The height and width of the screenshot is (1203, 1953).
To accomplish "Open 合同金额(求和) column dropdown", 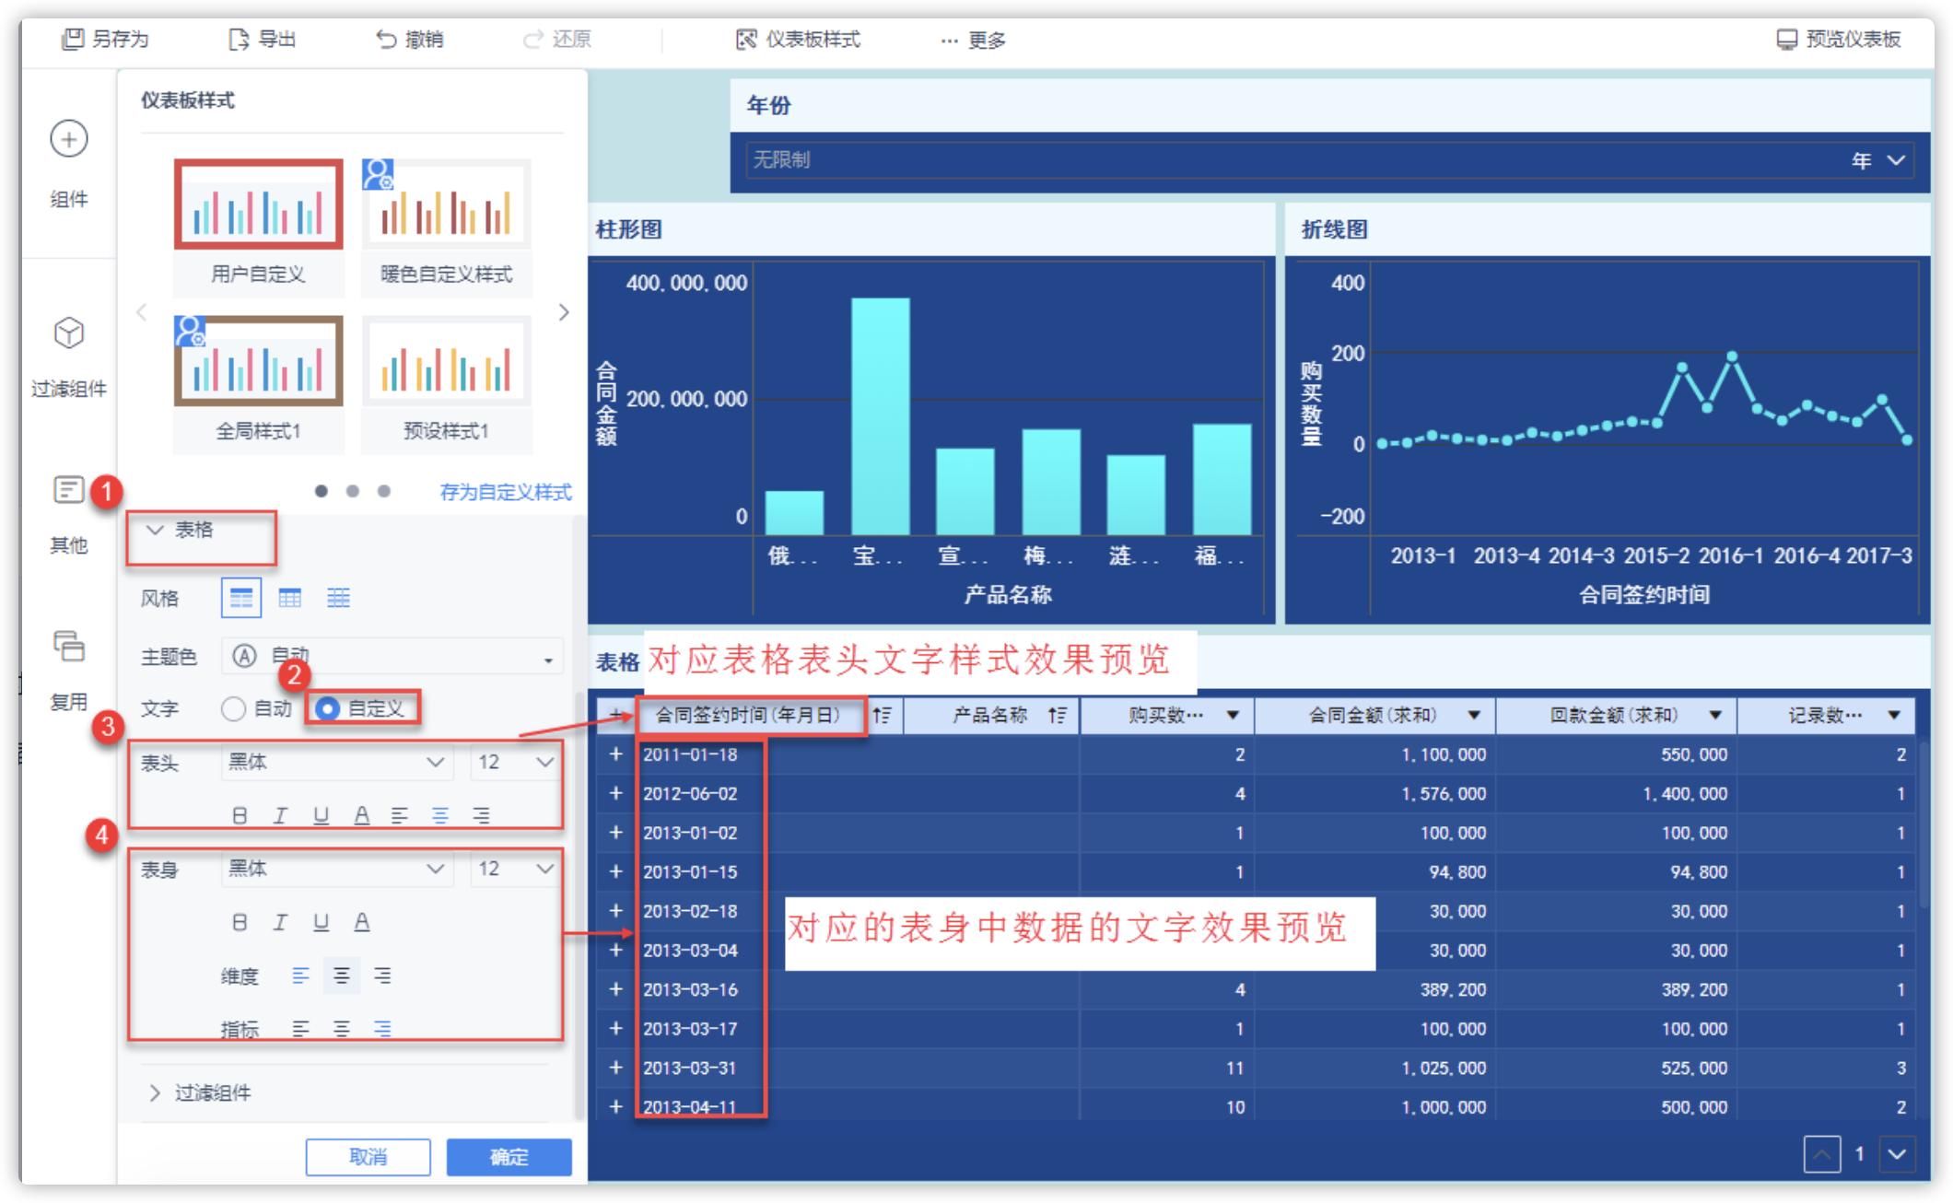I will [1474, 716].
